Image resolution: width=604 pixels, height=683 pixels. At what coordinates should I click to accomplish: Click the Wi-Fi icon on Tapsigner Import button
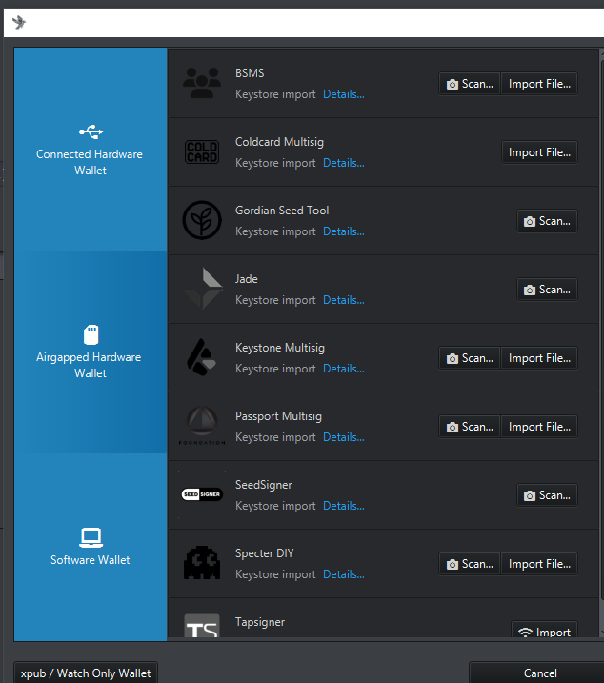pyautogui.click(x=526, y=632)
